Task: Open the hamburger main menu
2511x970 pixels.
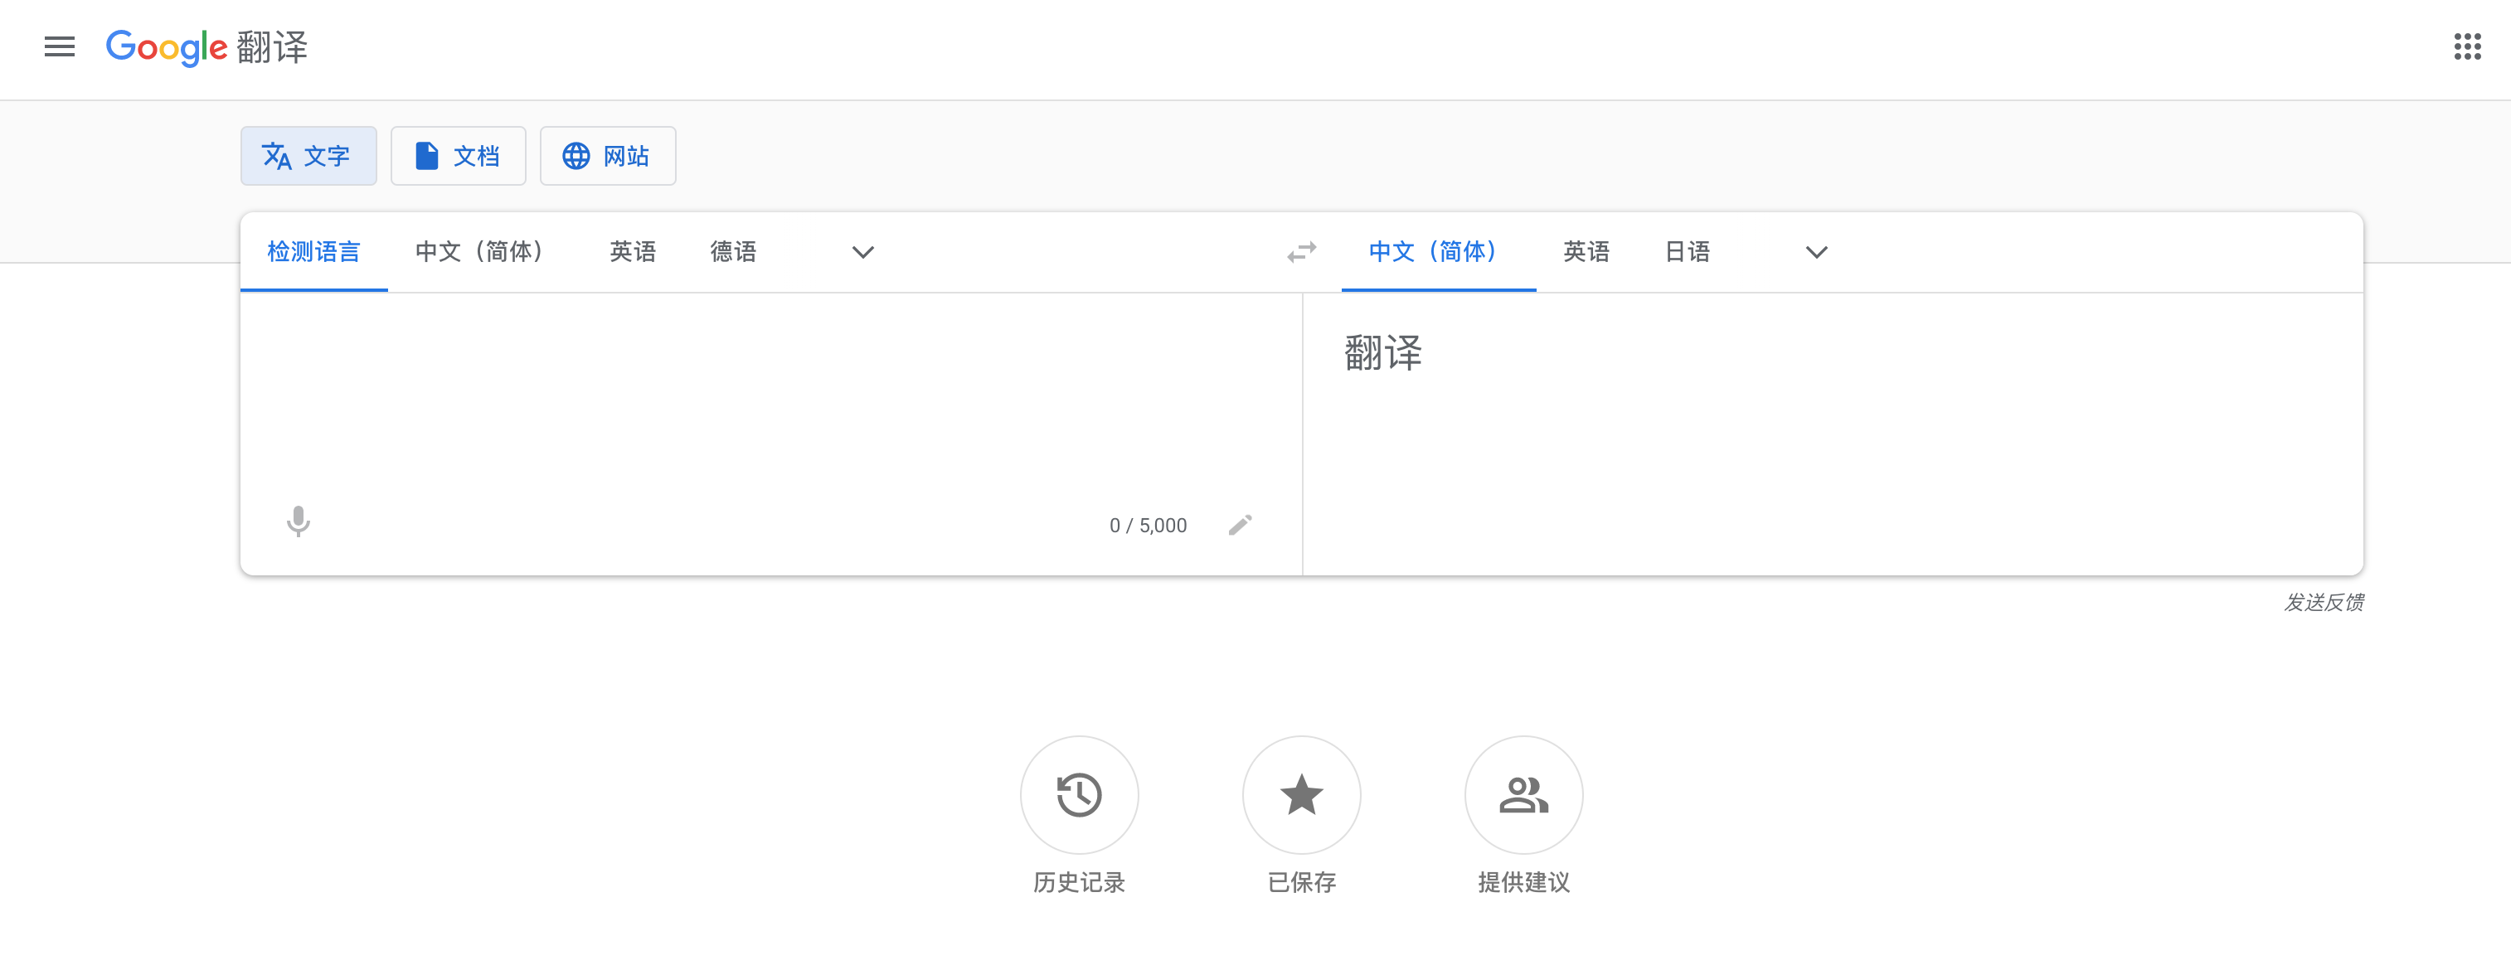Action: click(x=60, y=46)
